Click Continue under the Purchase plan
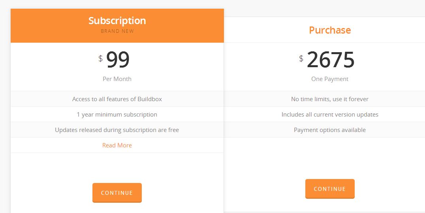The width and height of the screenshot is (425, 213). pos(330,189)
